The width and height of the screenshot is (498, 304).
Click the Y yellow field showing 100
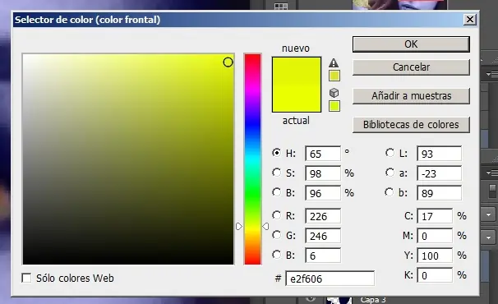(435, 256)
